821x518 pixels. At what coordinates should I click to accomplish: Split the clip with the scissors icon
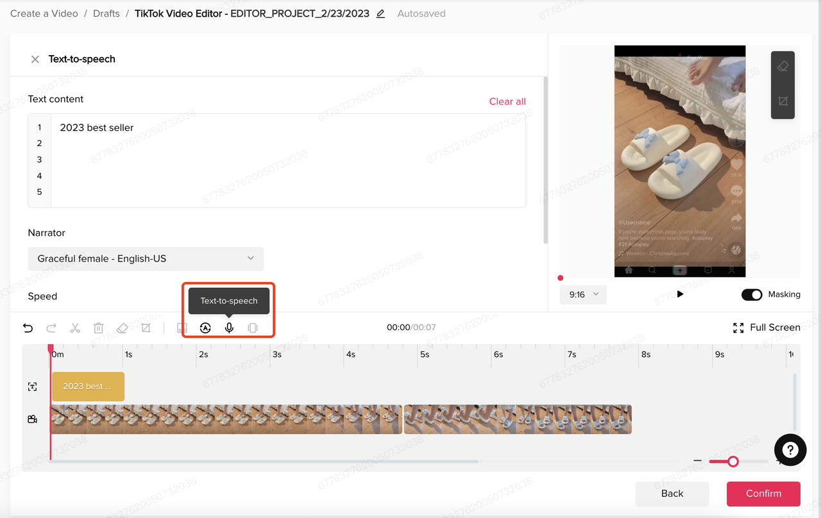pyautogui.click(x=75, y=328)
